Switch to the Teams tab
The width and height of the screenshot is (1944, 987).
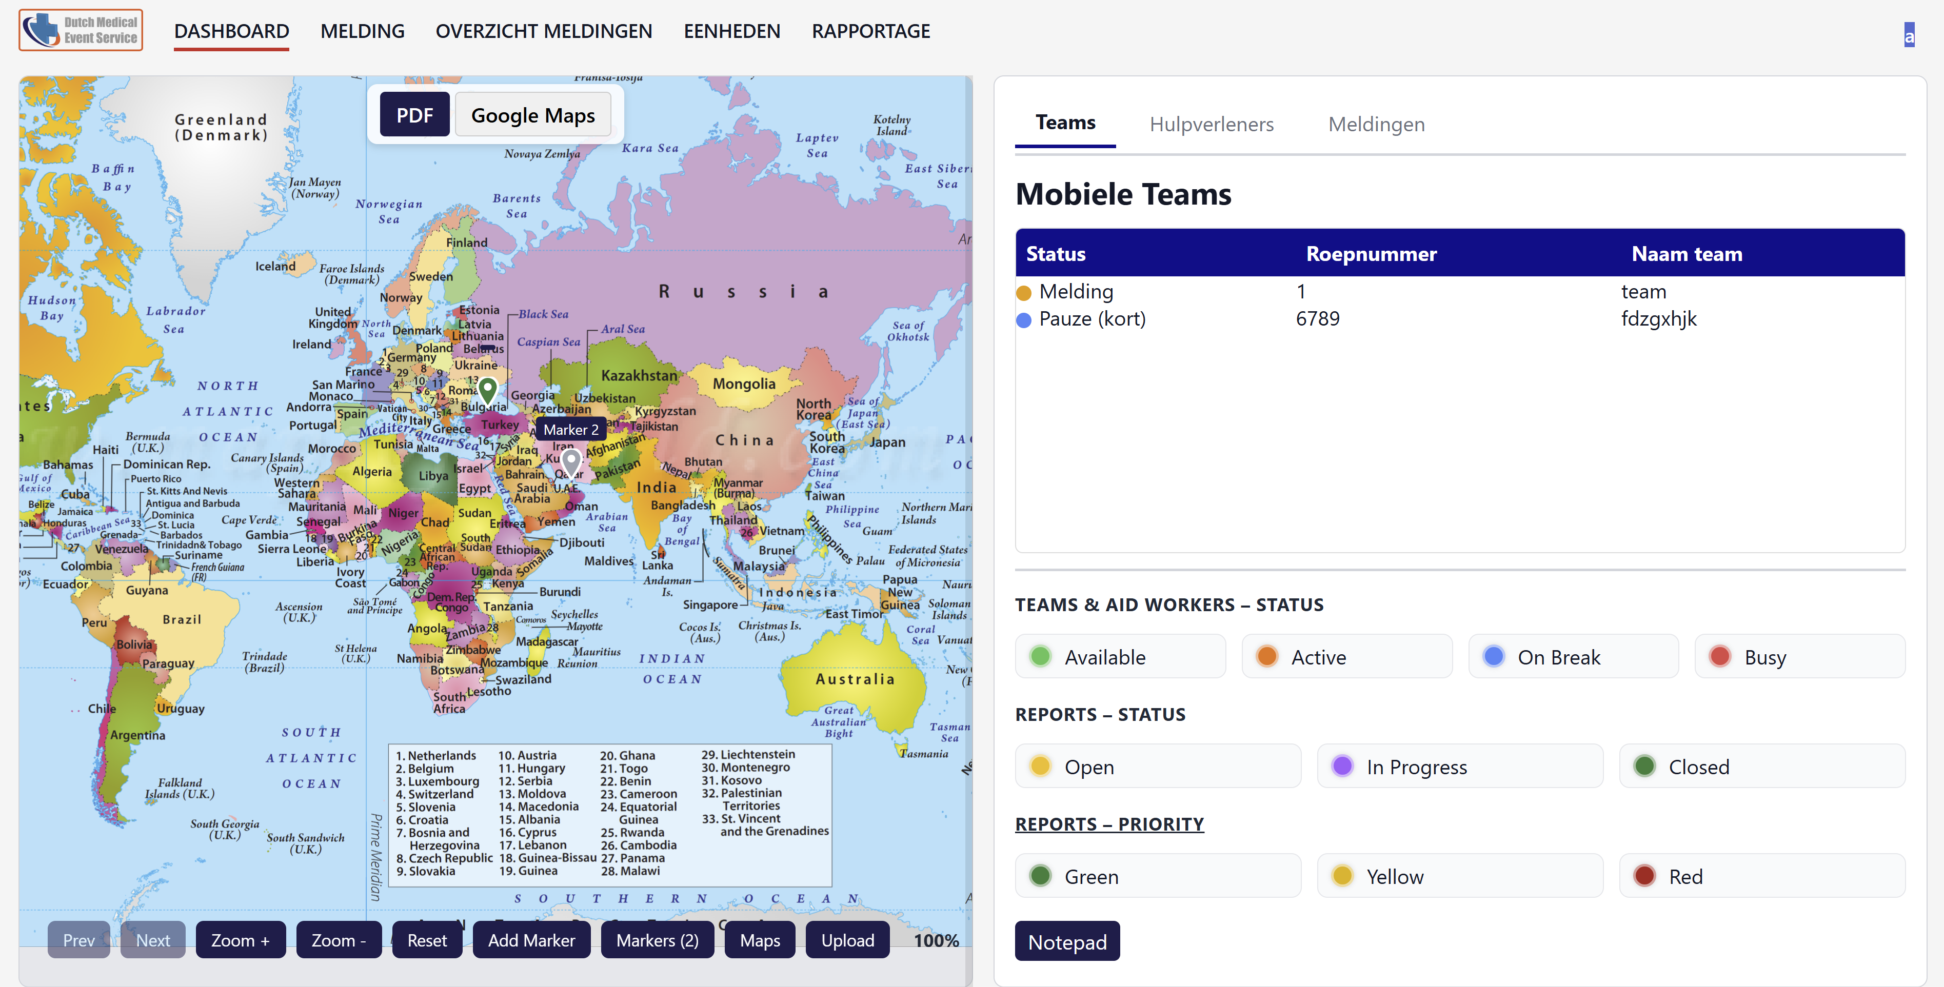click(x=1065, y=123)
